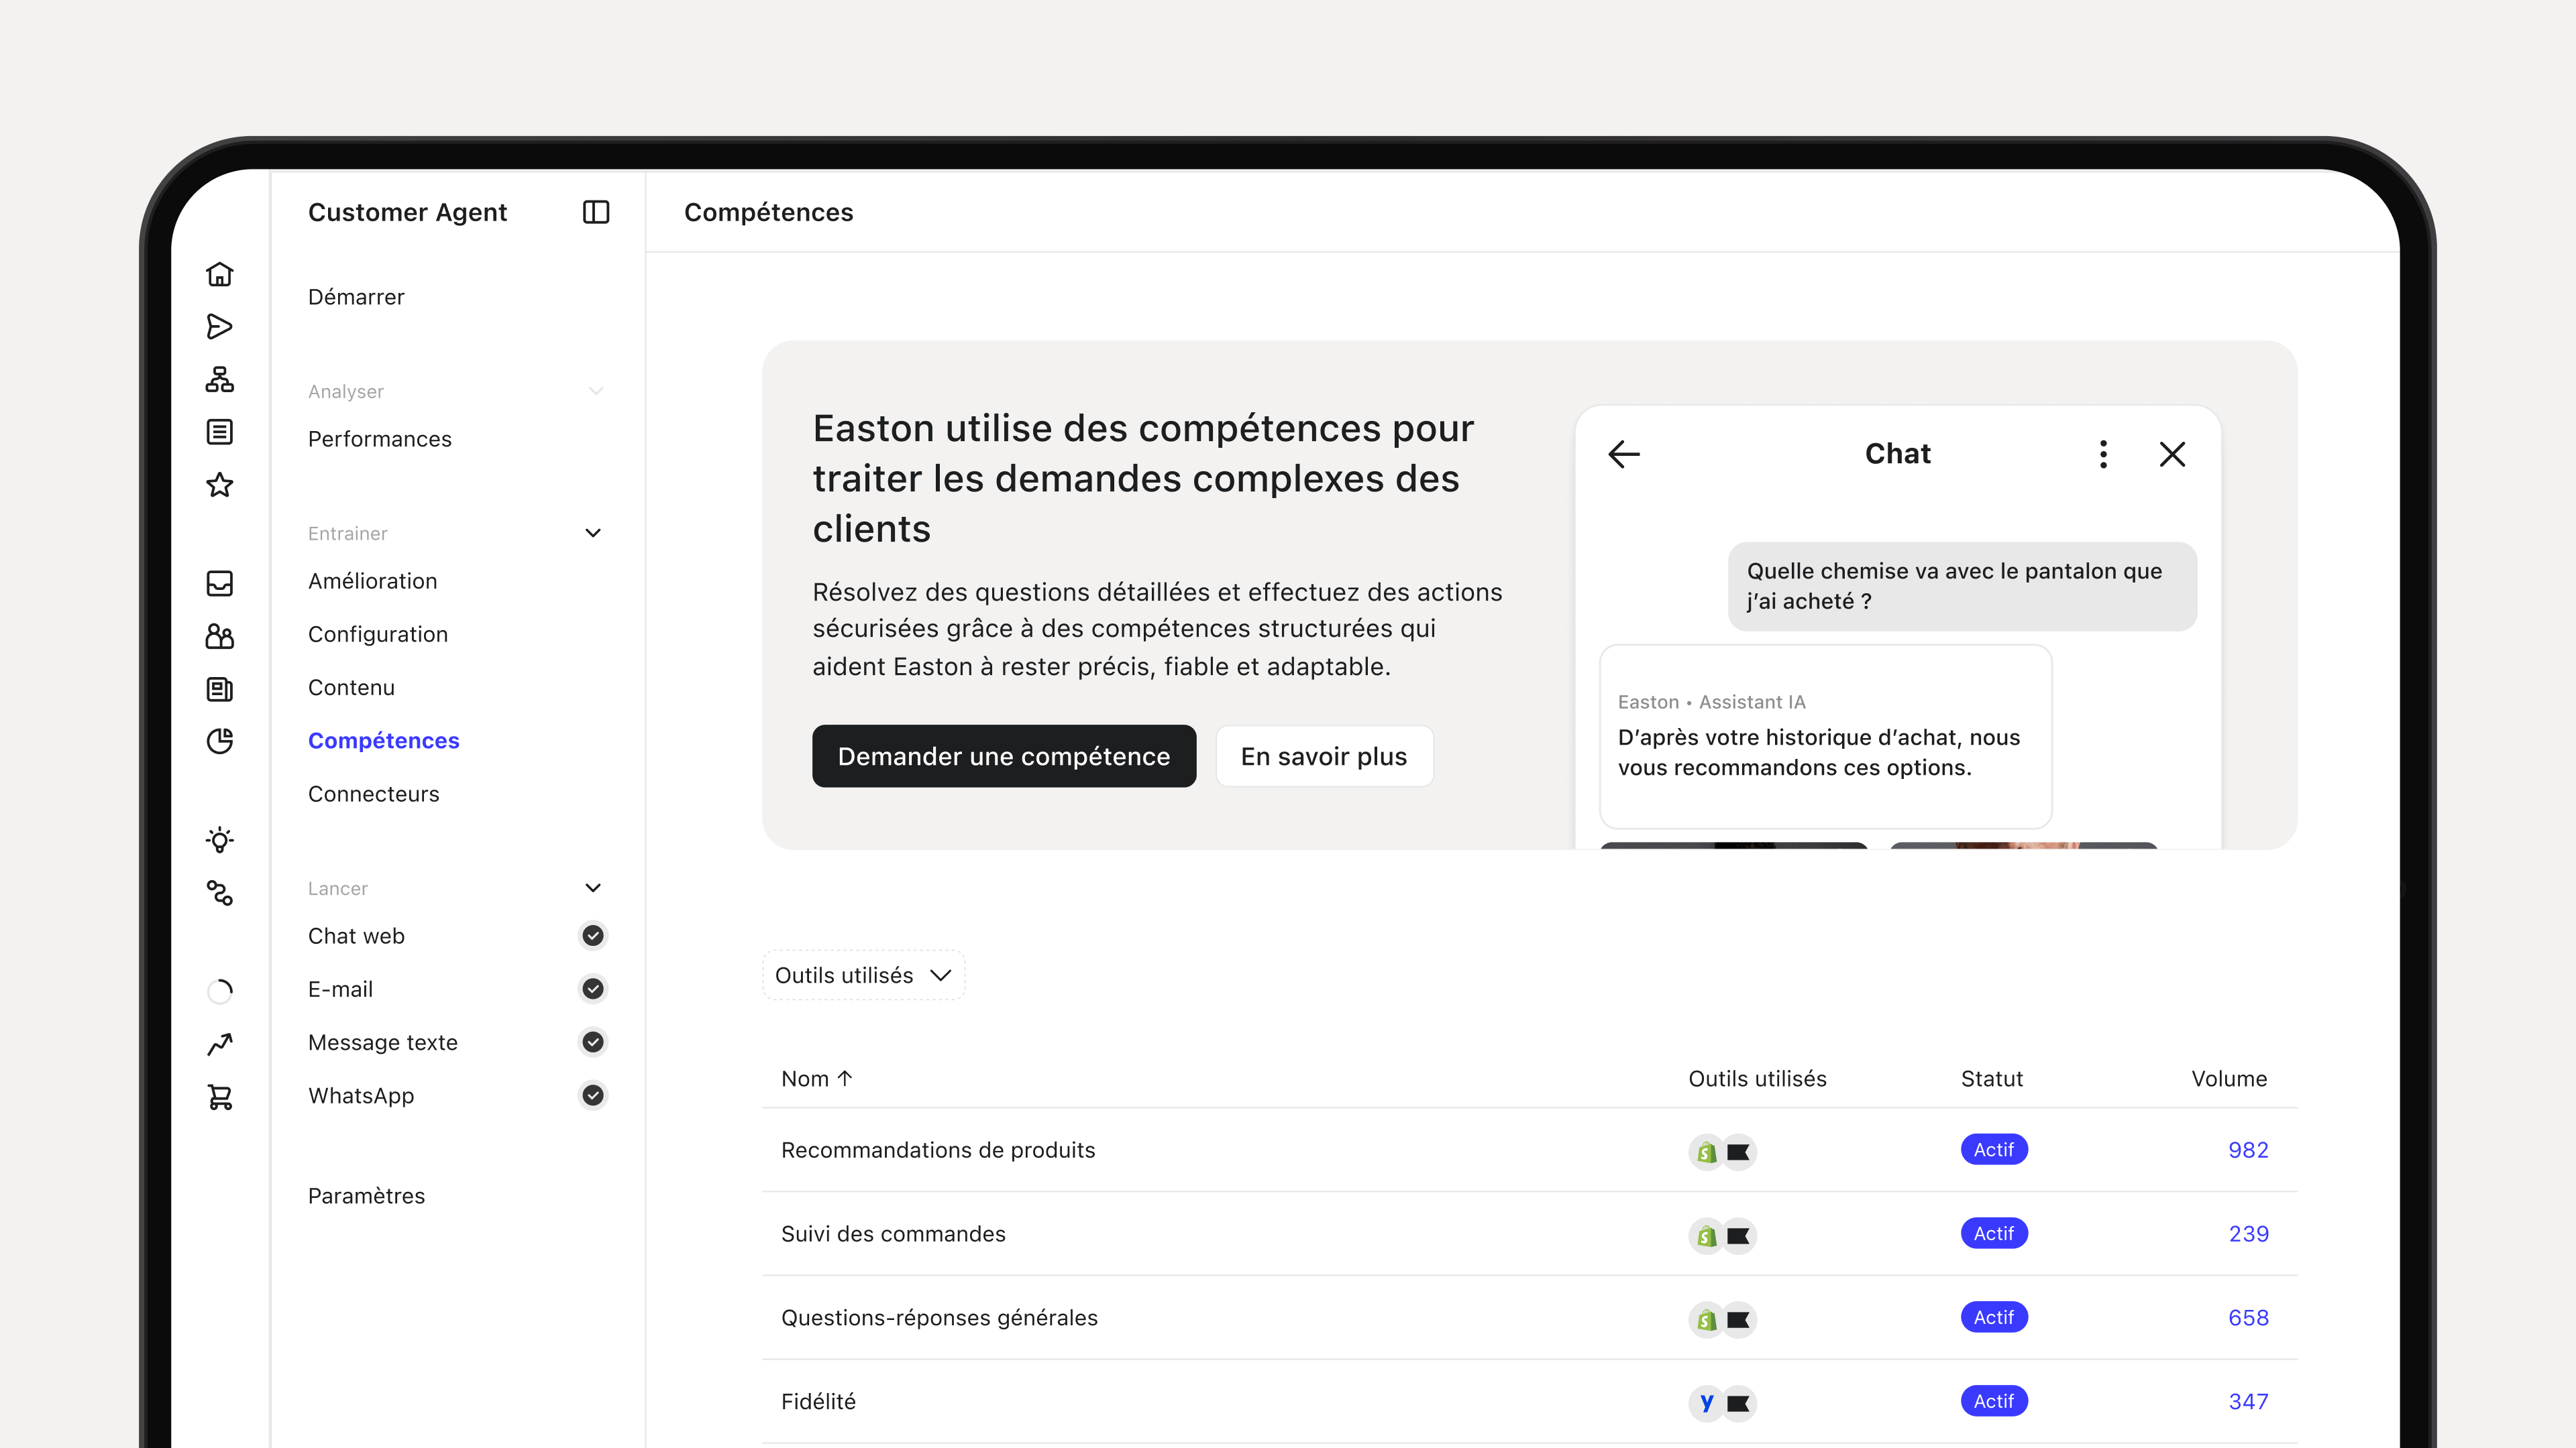Click Actif badge for Recommandations de produits

[1994, 1149]
